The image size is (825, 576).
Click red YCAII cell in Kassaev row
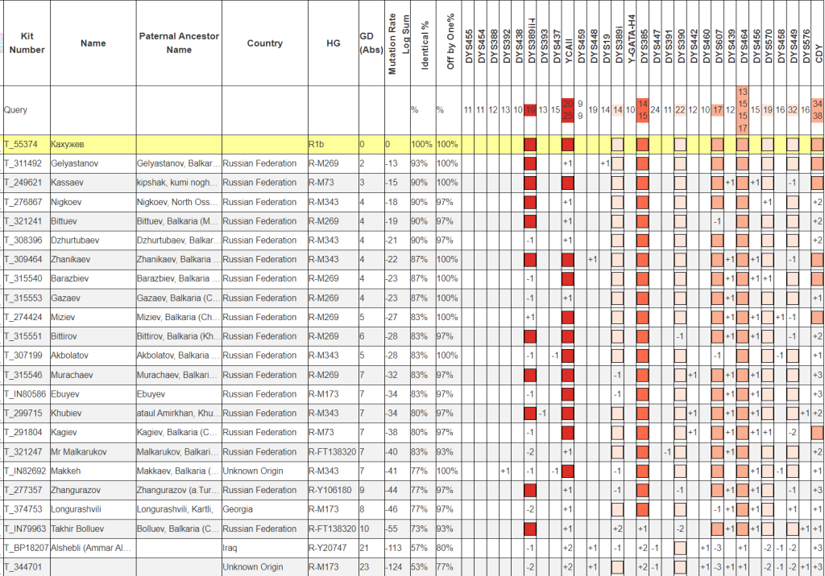click(x=567, y=183)
